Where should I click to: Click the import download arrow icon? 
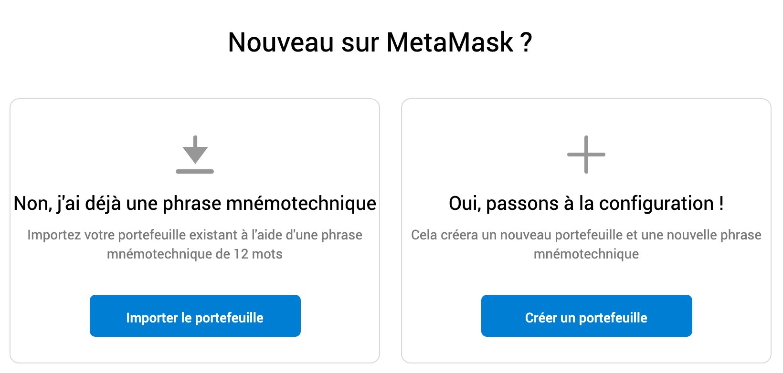(195, 155)
